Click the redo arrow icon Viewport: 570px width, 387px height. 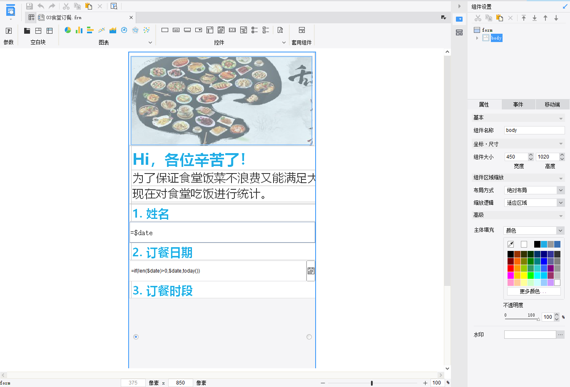(52, 6)
